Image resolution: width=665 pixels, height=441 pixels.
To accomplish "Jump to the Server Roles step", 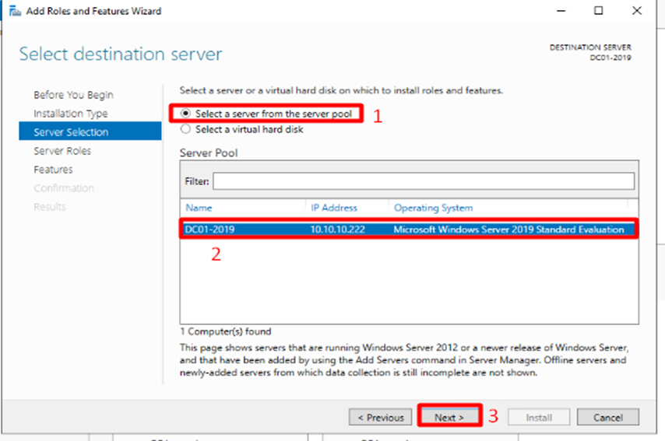I will (62, 151).
